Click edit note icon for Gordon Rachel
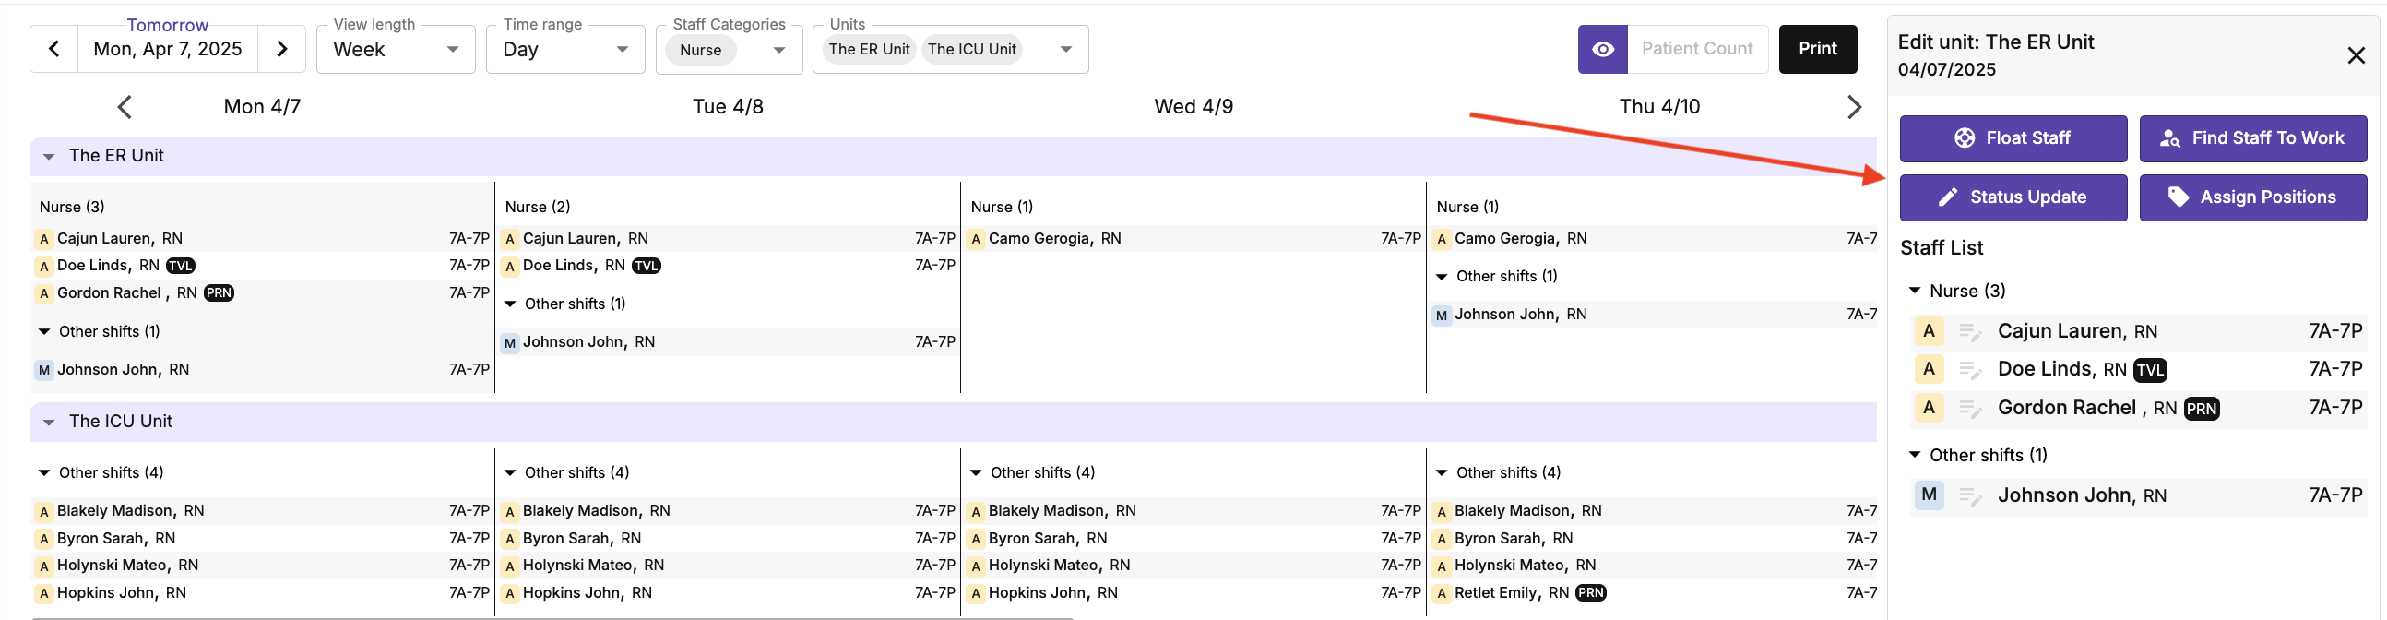2387x620 pixels. [1970, 408]
